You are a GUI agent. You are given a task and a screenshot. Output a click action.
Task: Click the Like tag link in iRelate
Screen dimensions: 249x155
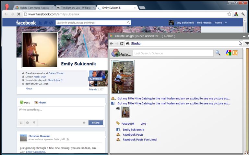point(143,124)
